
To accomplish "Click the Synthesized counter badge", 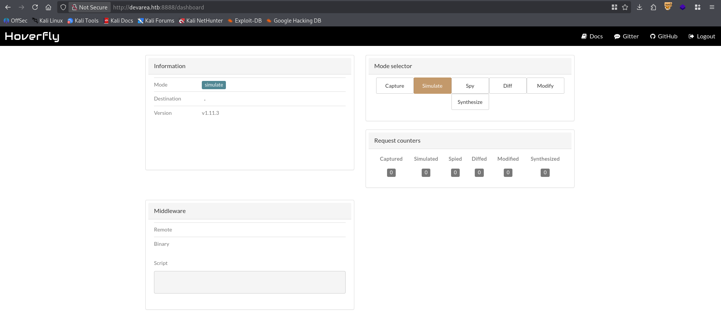I will click(x=545, y=173).
